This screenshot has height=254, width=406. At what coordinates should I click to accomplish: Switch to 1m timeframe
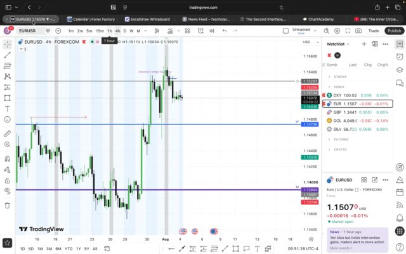click(x=70, y=31)
